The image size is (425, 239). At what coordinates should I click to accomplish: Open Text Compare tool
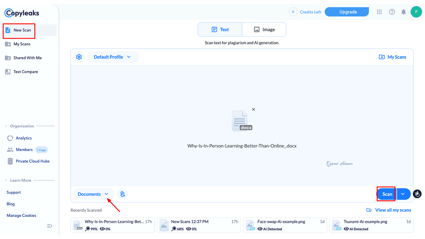(25, 72)
